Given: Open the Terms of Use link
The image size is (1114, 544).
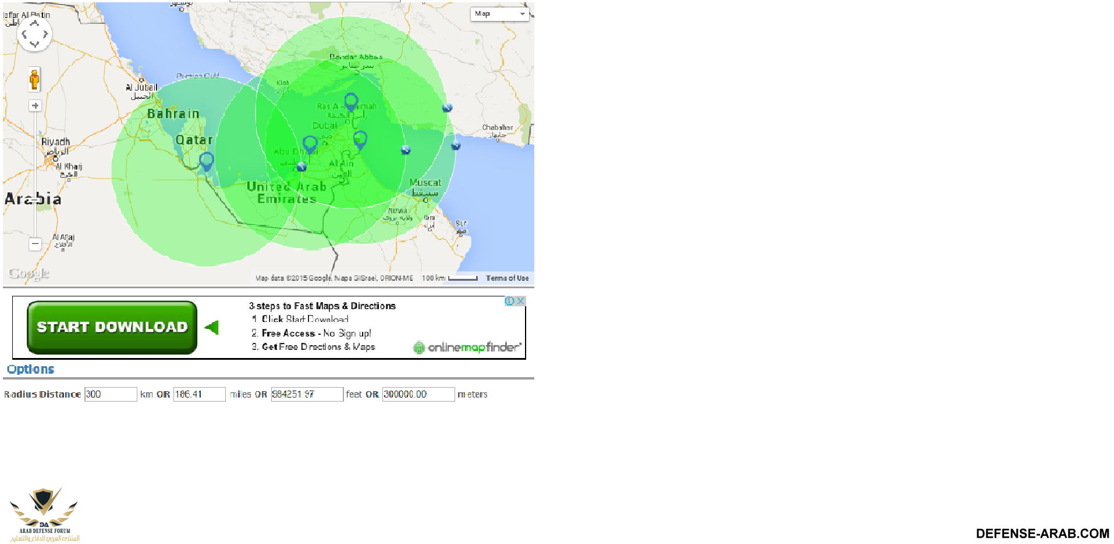Looking at the screenshot, I should [507, 278].
